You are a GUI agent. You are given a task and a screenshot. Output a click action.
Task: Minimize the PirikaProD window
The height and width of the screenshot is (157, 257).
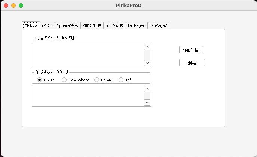pyautogui.click(x=13, y=6)
